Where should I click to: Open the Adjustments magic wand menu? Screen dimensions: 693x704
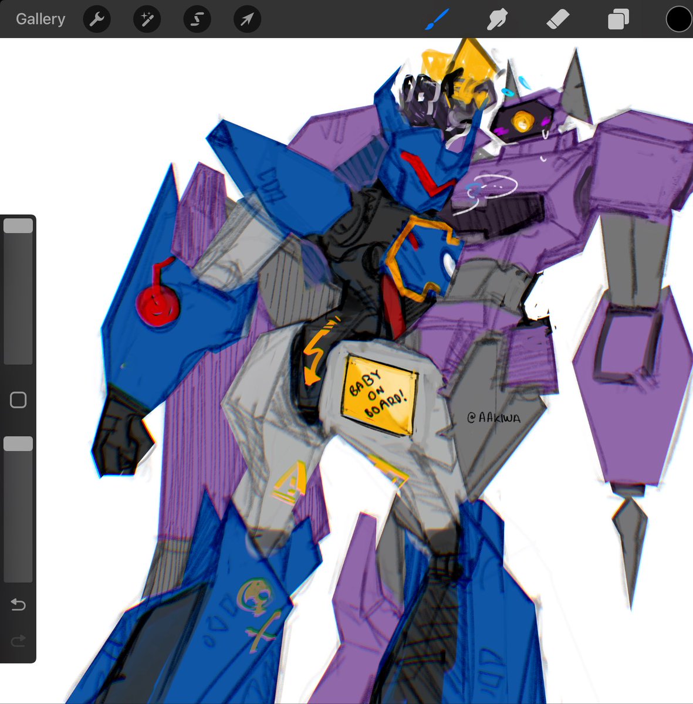(147, 19)
